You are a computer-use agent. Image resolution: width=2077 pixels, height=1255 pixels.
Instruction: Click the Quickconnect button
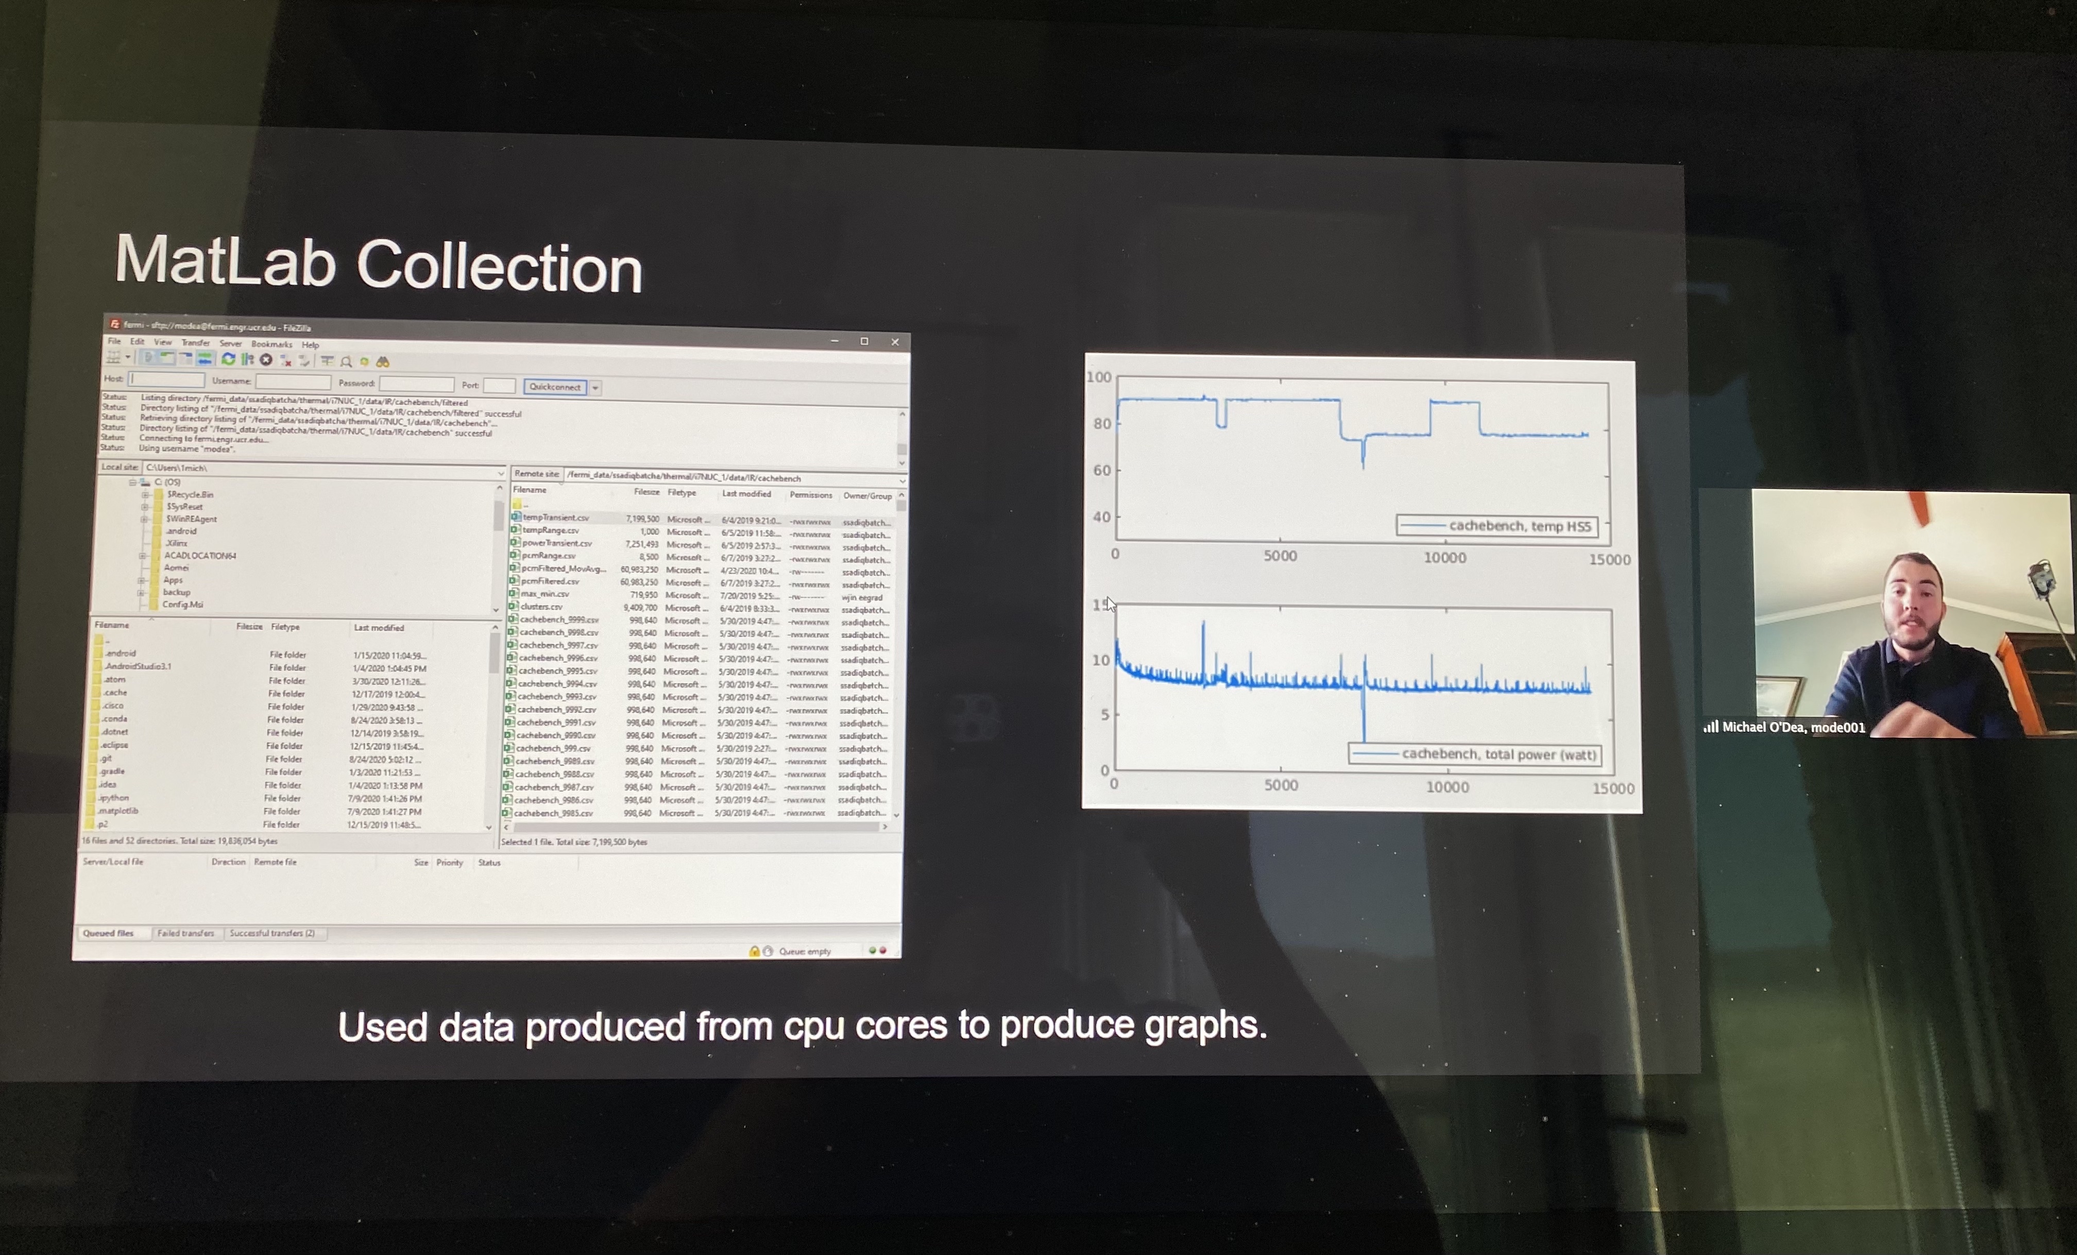point(555,387)
